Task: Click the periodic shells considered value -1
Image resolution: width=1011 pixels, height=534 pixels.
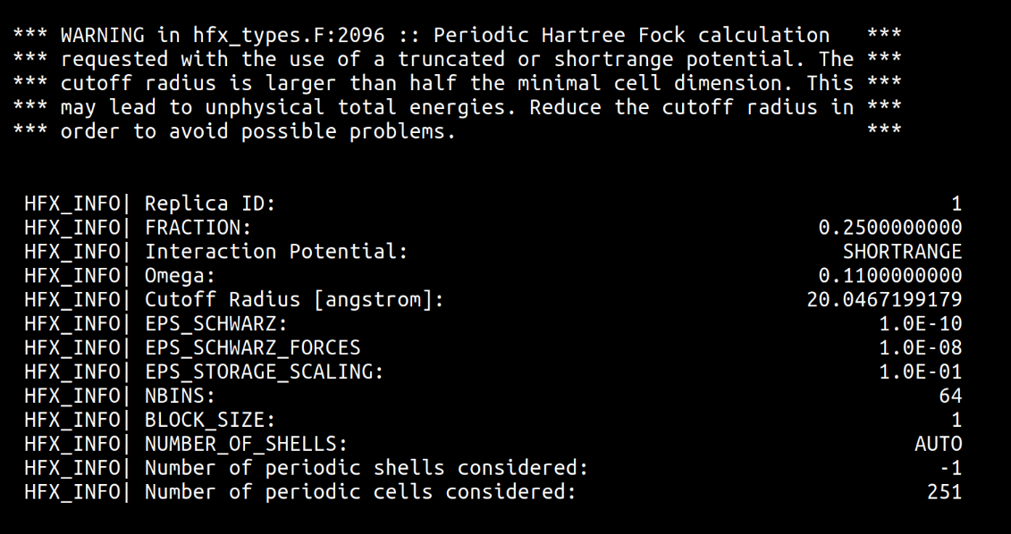Action: pos(950,468)
